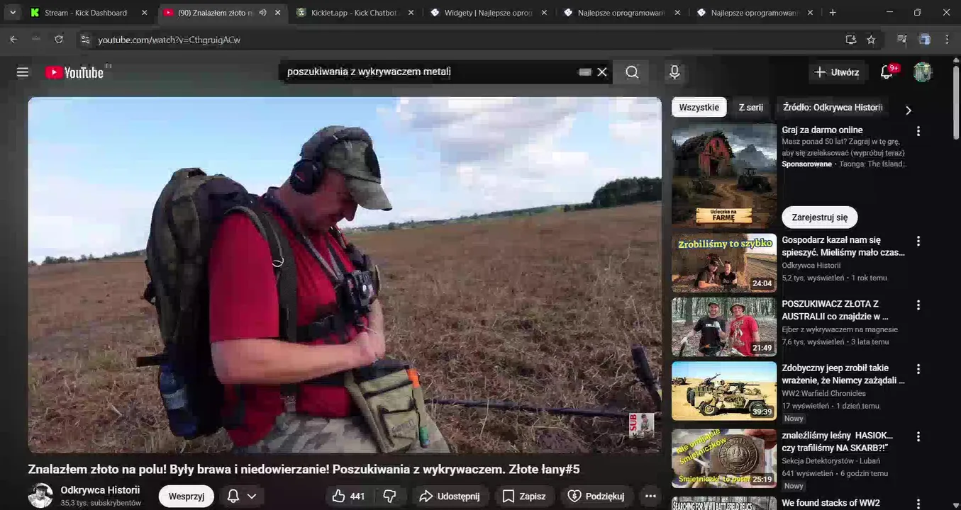This screenshot has height=510, width=961.
Task: Open the on-screen keyboard icon in search
Action: [585, 72]
